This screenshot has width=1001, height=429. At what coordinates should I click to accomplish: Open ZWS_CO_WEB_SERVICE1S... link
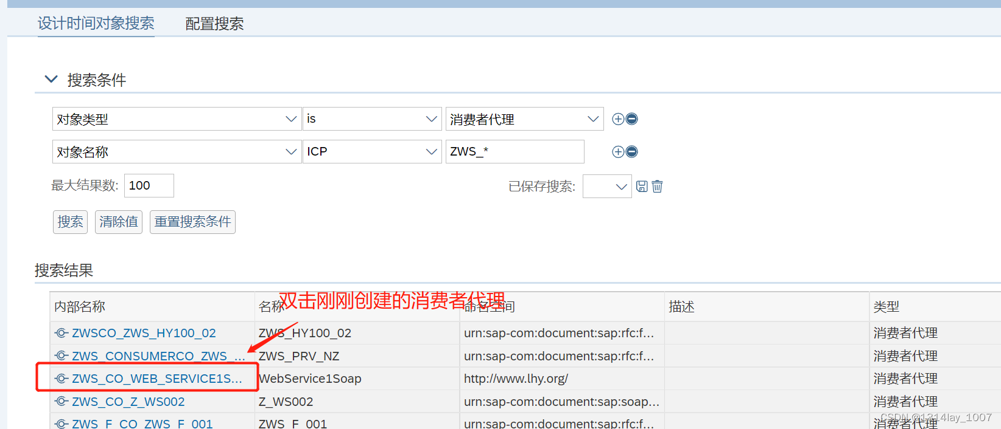(157, 379)
